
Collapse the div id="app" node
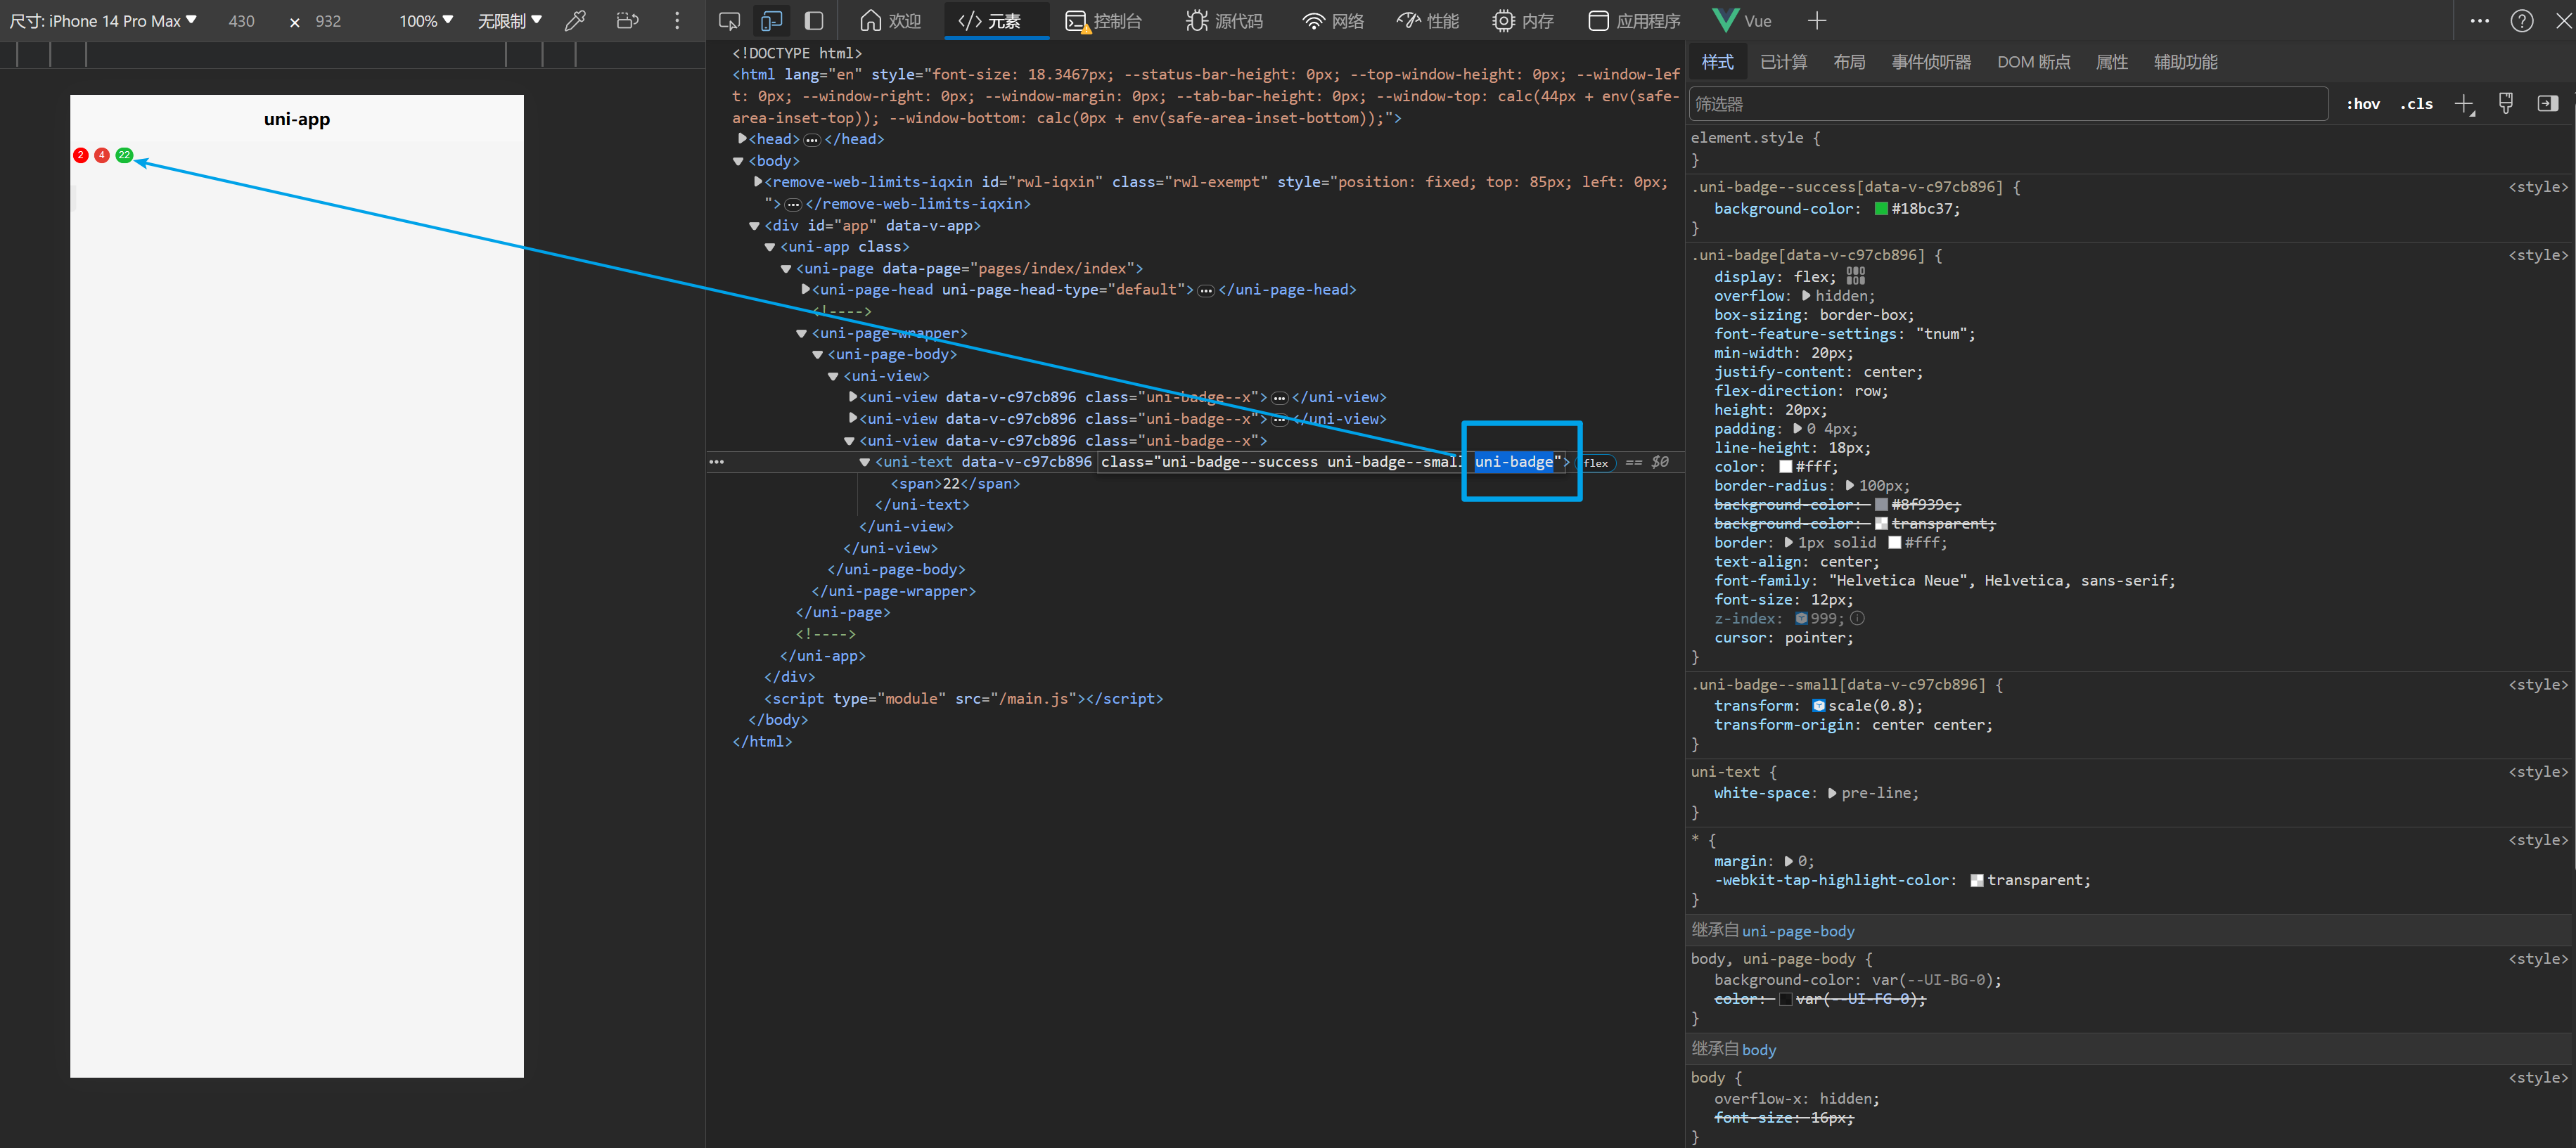[754, 226]
